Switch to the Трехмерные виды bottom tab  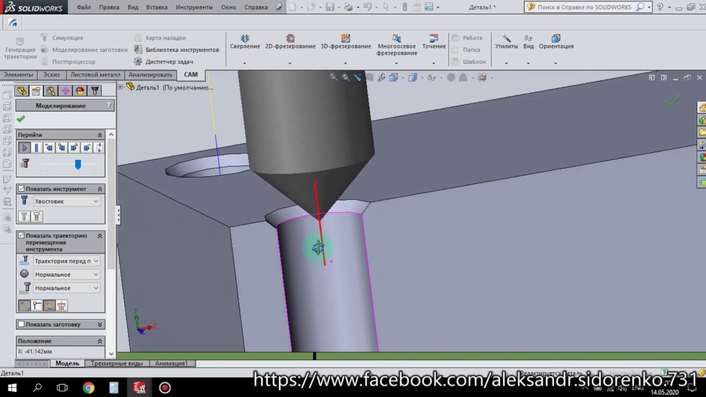(x=117, y=363)
